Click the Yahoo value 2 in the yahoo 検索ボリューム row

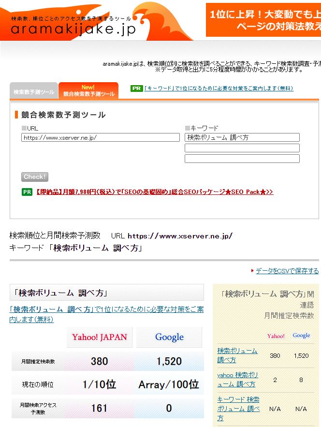[x=275, y=380]
